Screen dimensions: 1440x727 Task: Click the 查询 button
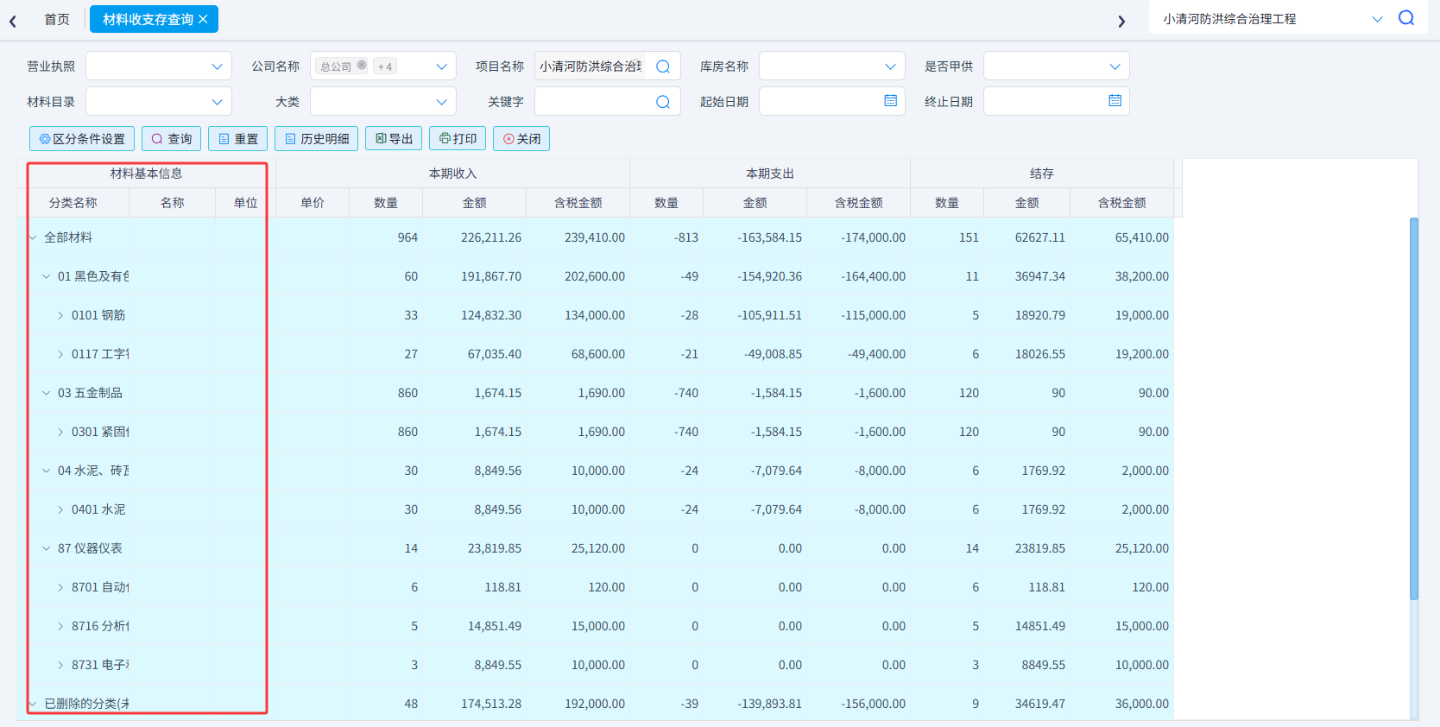(x=172, y=139)
